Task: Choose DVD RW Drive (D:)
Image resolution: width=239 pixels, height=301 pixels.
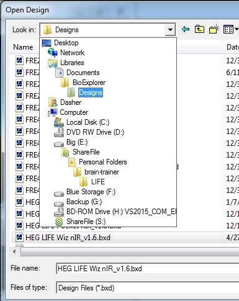Action: [95, 132]
